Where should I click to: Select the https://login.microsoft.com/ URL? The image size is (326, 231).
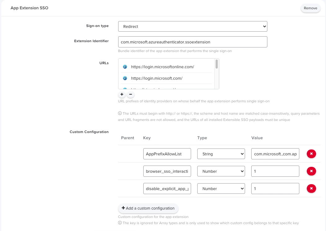[x=166, y=78]
